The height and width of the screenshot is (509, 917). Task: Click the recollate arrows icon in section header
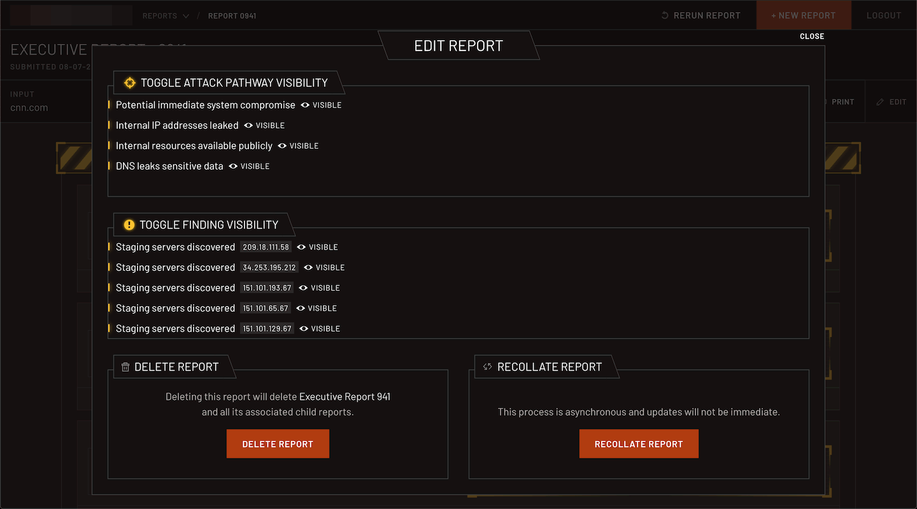[487, 367]
